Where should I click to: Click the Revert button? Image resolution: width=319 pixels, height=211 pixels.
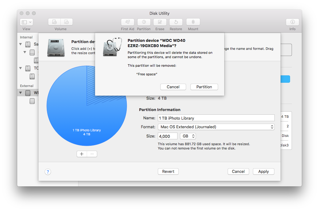pos(168,172)
